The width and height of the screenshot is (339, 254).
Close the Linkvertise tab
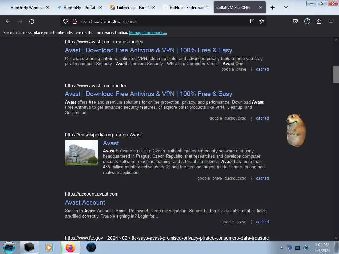tap(154, 7)
